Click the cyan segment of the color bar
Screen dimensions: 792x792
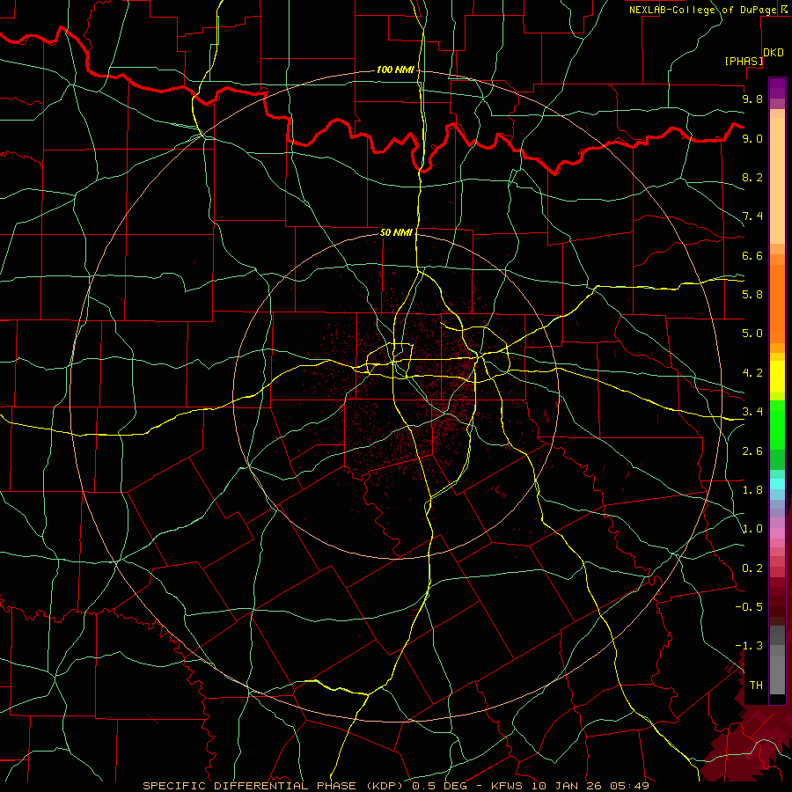(777, 484)
